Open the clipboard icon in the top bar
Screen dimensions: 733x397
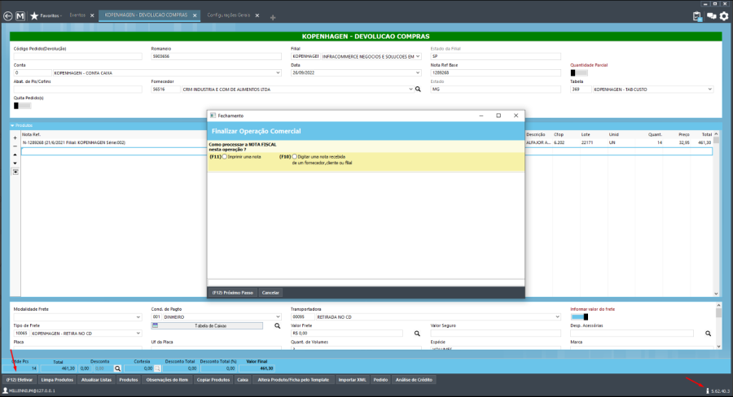697,16
